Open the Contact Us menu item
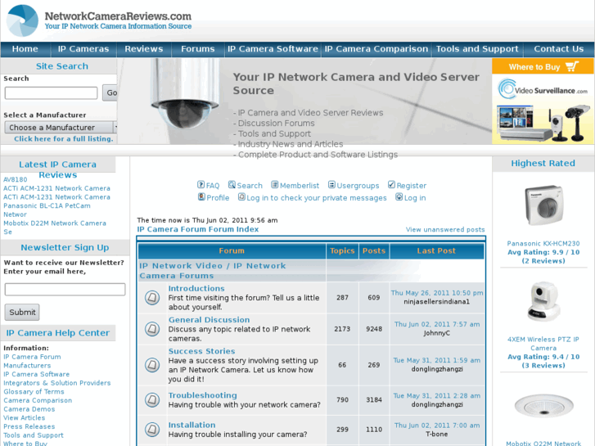 [x=558, y=49]
